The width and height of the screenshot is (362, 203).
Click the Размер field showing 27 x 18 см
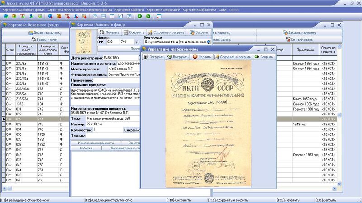[113, 124]
